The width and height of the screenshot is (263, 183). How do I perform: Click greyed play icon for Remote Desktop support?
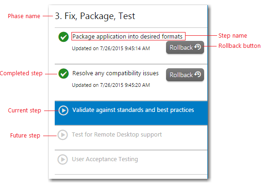pyautogui.click(x=63, y=135)
